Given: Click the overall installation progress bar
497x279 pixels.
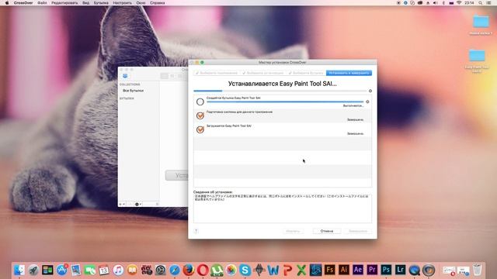Looking at the screenshot, I should tap(280, 91).
